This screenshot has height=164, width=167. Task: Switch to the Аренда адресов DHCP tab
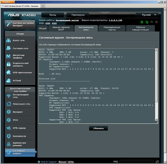click(61, 29)
